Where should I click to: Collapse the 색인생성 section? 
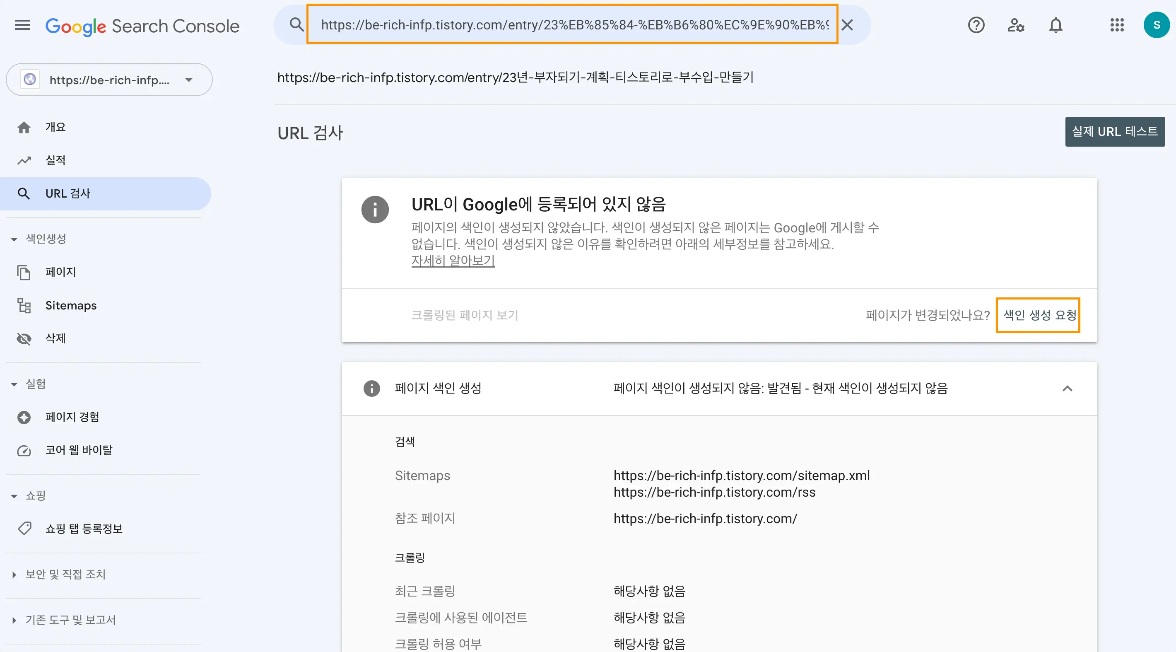[39, 239]
